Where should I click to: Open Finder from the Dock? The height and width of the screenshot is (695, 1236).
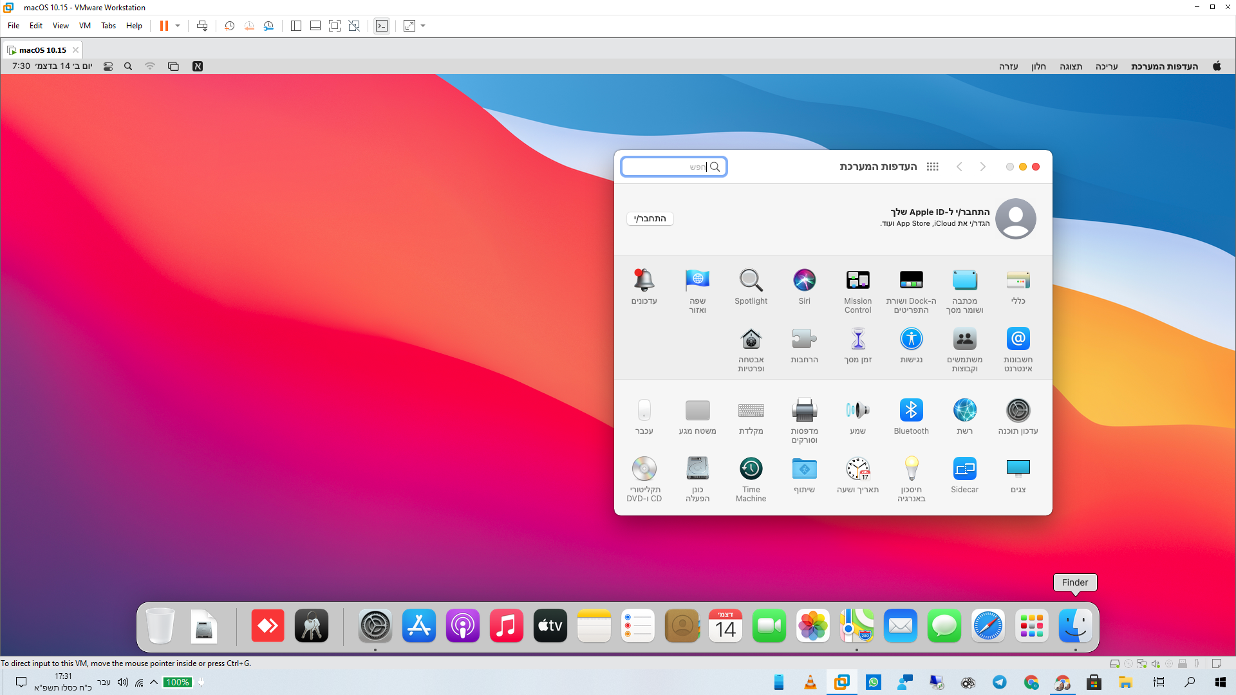[1075, 625]
